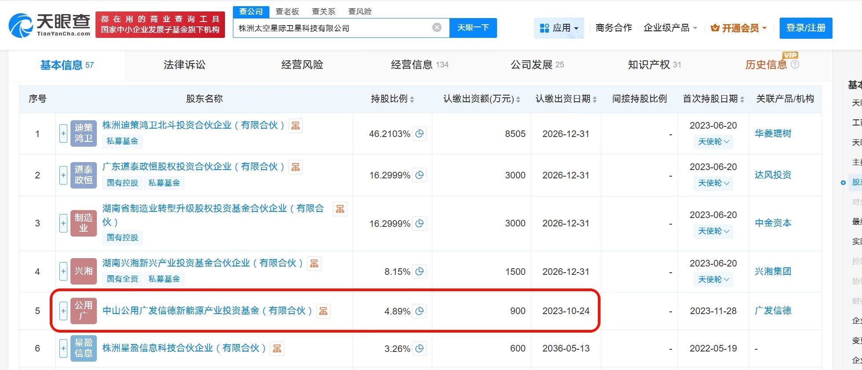Expand row 5 with the plus button

click(x=63, y=311)
